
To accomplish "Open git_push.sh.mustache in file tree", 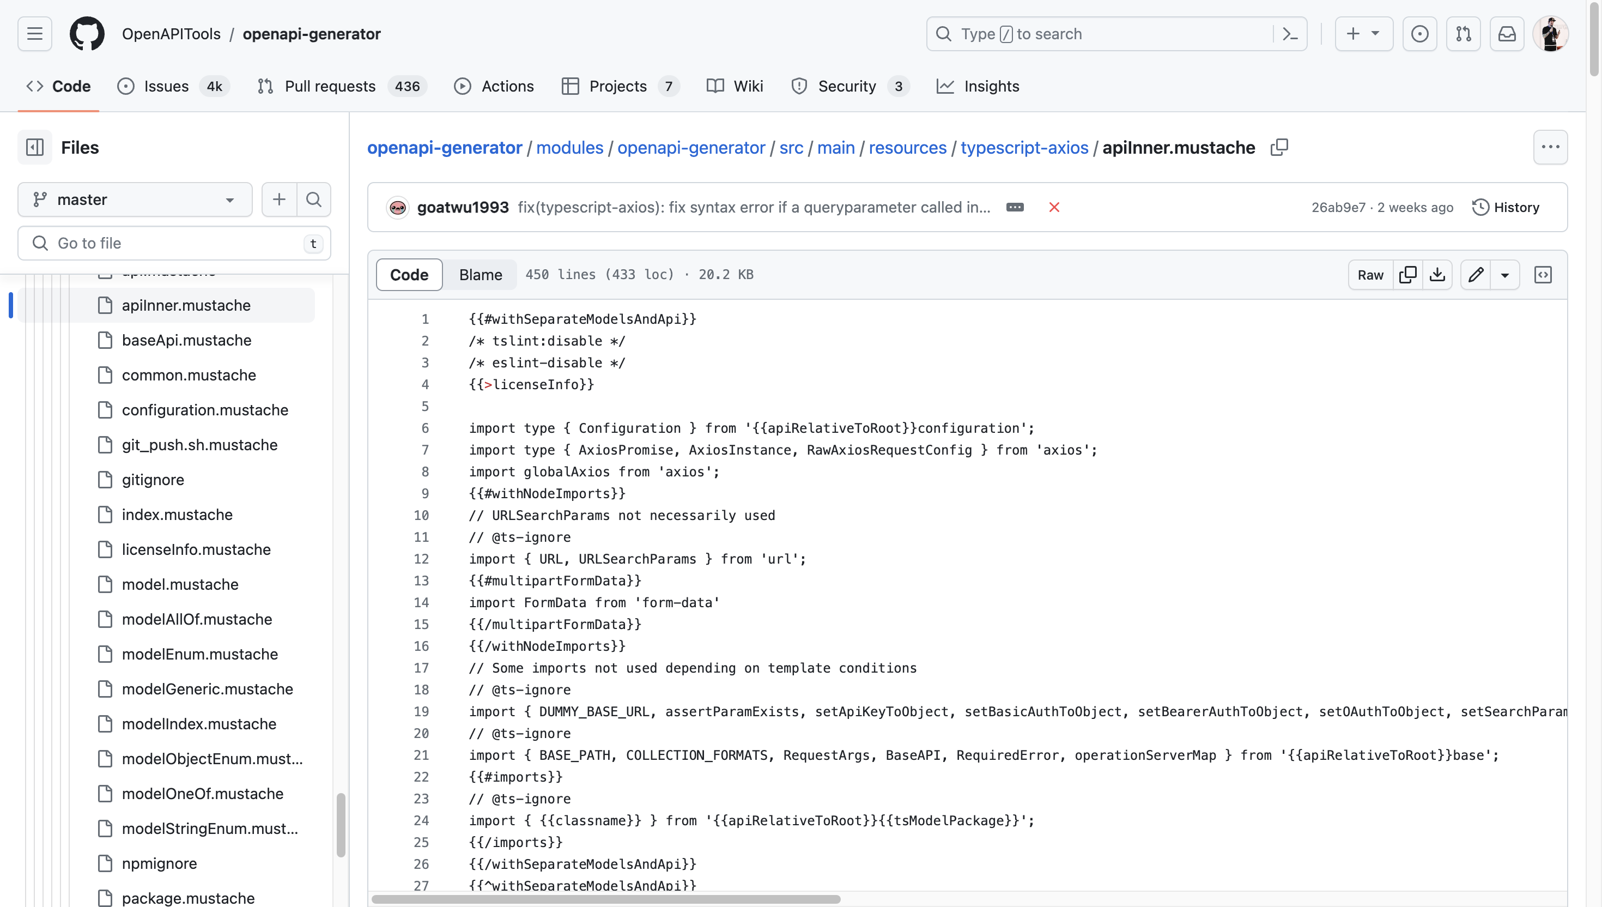I will point(199,445).
